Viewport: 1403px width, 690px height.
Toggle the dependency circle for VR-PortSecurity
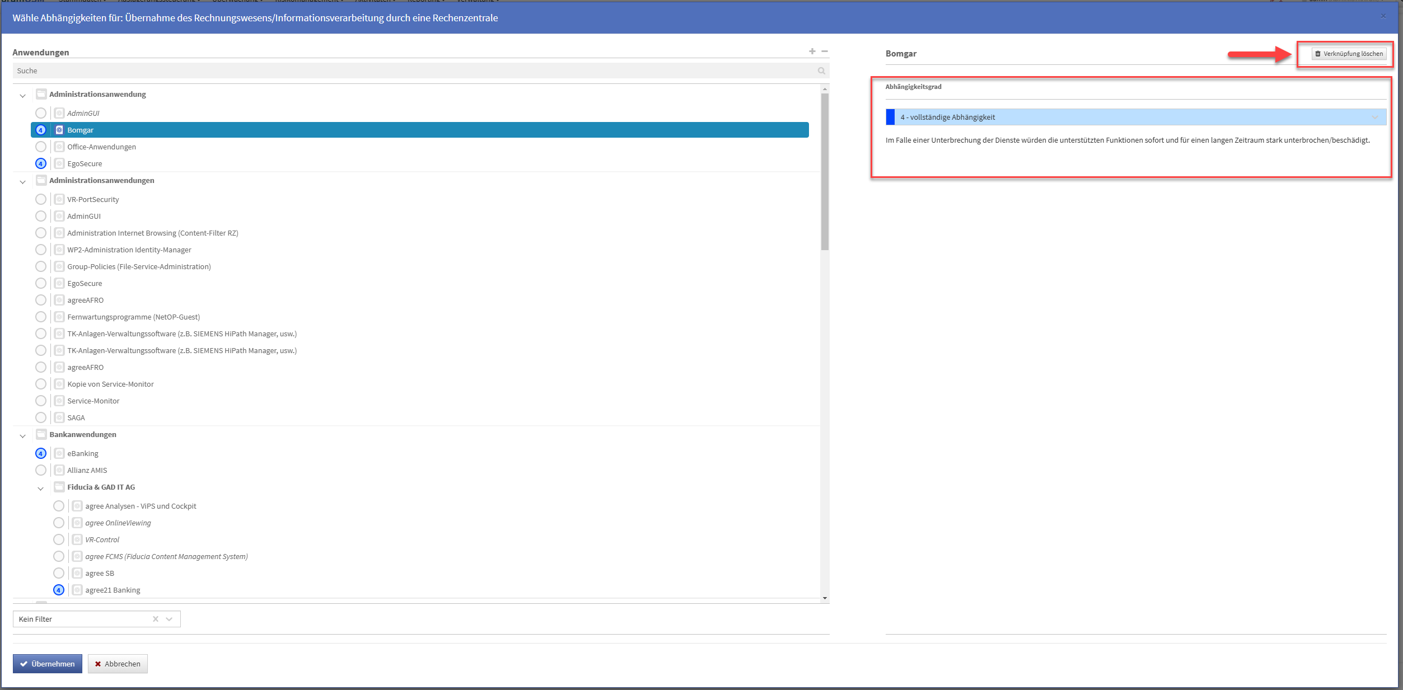tap(41, 199)
